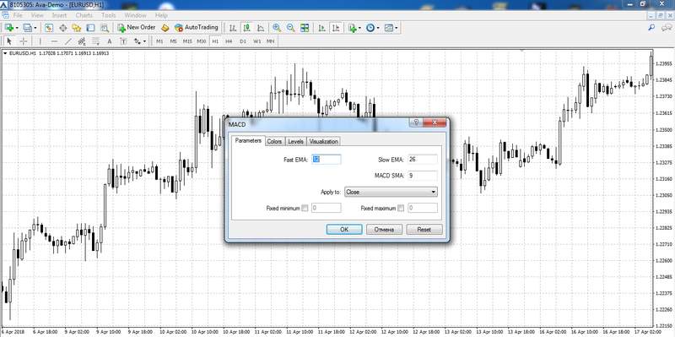Open the Help menu
The image size is (675, 337).
161,15
